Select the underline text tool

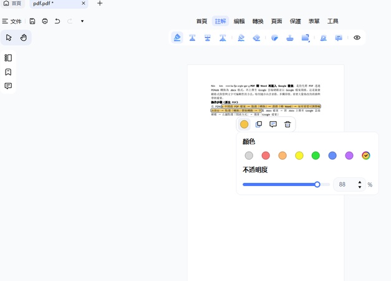click(192, 37)
